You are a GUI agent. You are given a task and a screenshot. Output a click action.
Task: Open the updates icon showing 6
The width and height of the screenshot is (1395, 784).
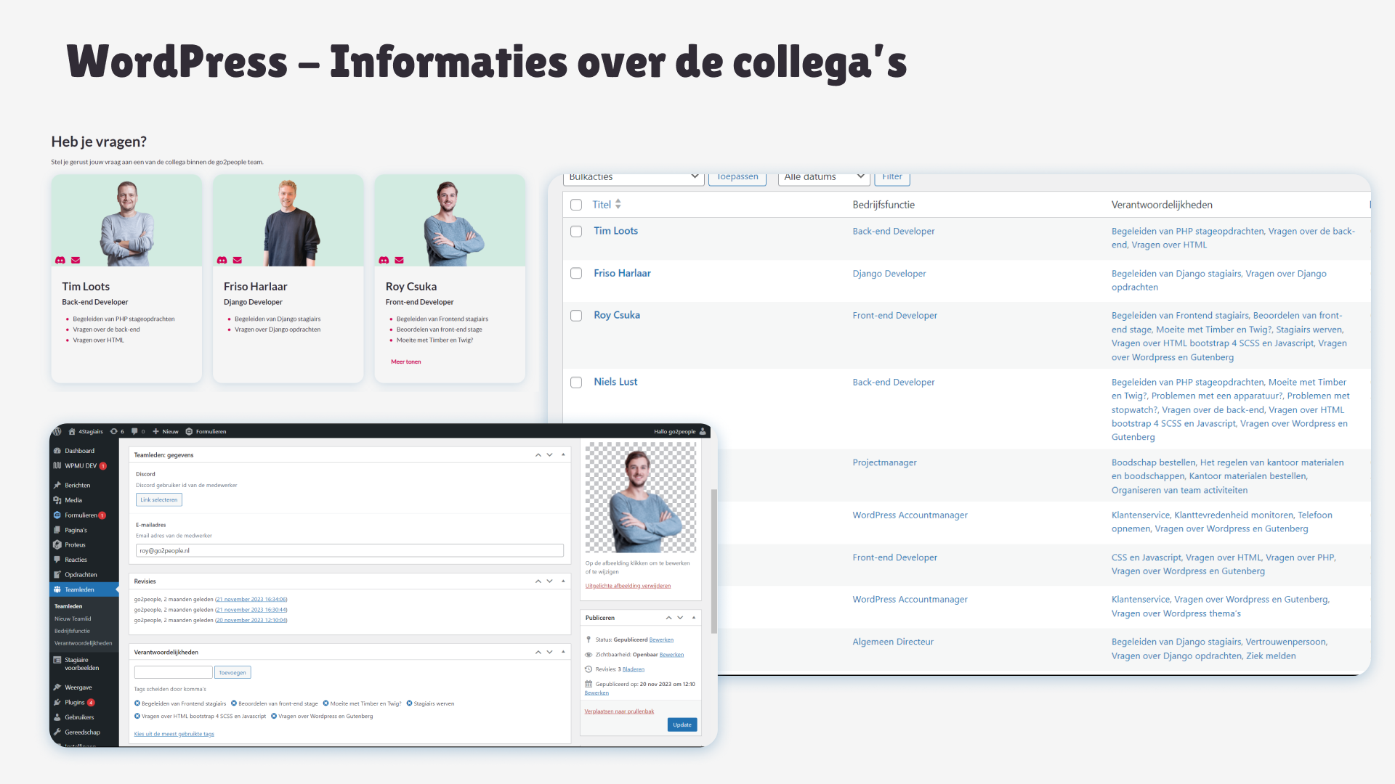tap(113, 431)
